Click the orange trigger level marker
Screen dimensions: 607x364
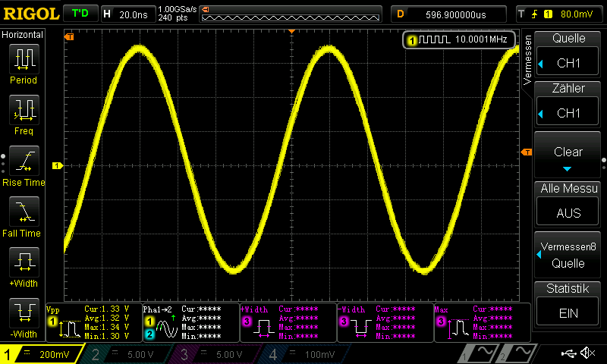pos(526,152)
